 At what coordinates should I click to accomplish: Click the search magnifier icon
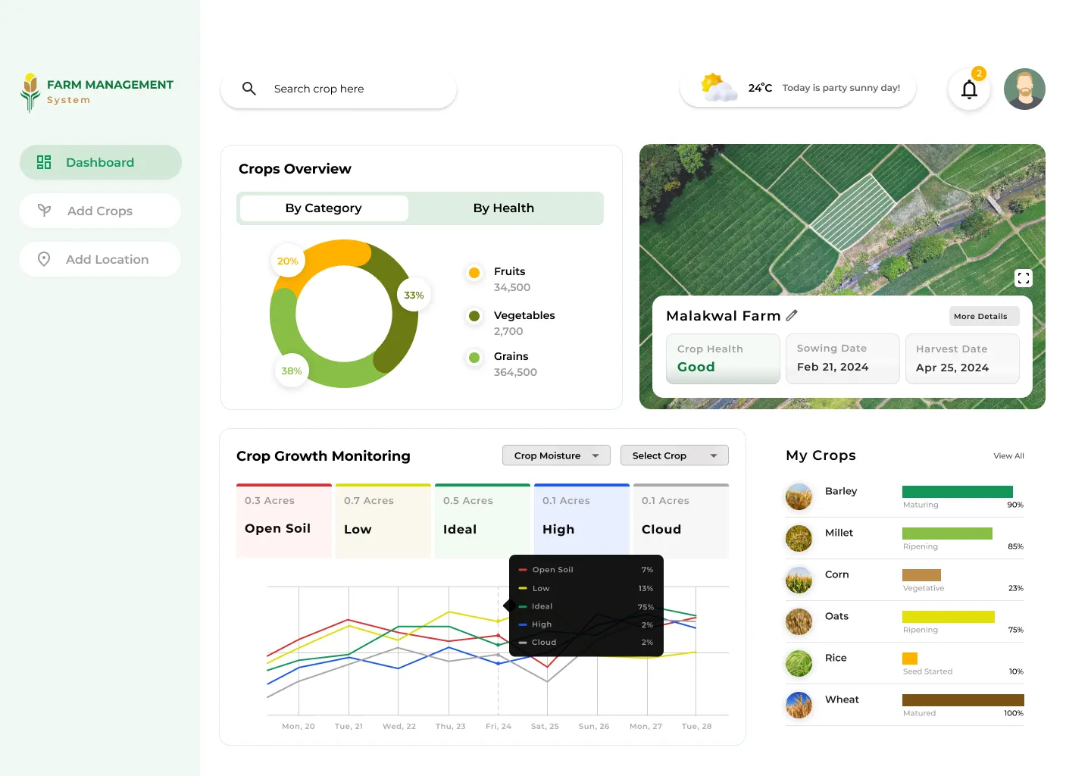[249, 89]
